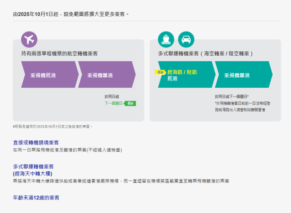
Task: Click the yellow 新# tag beside 經海路
Action: coord(160,72)
